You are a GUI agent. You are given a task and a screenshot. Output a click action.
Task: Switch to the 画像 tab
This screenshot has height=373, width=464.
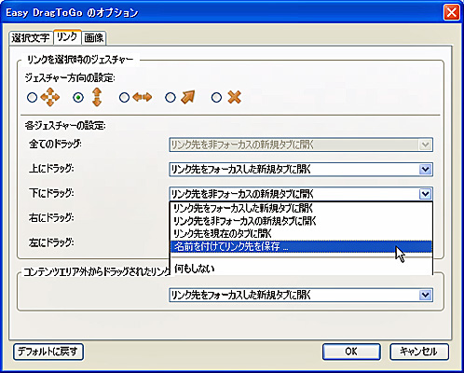point(94,38)
